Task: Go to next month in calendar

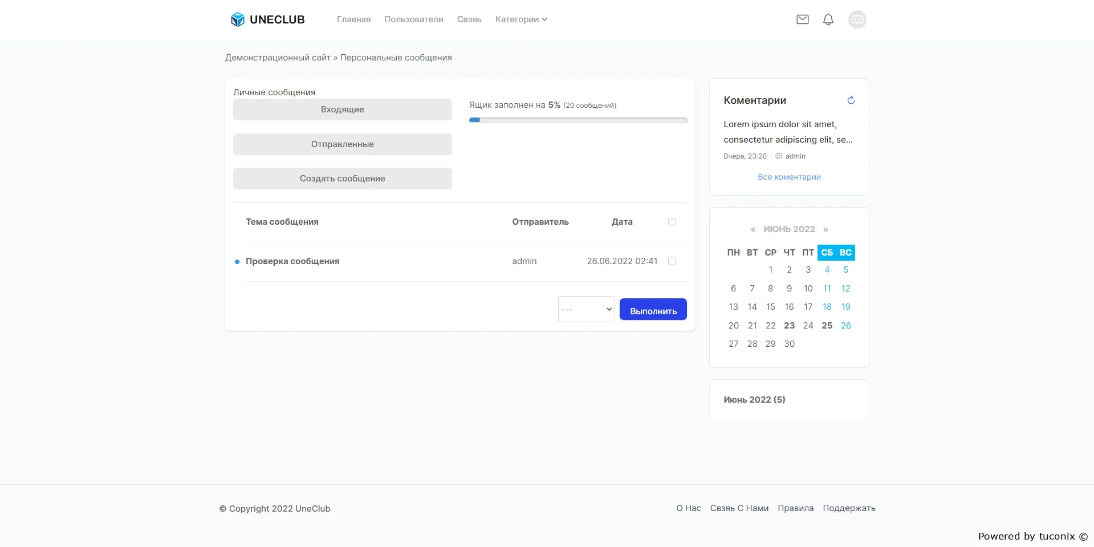Action: click(x=825, y=229)
